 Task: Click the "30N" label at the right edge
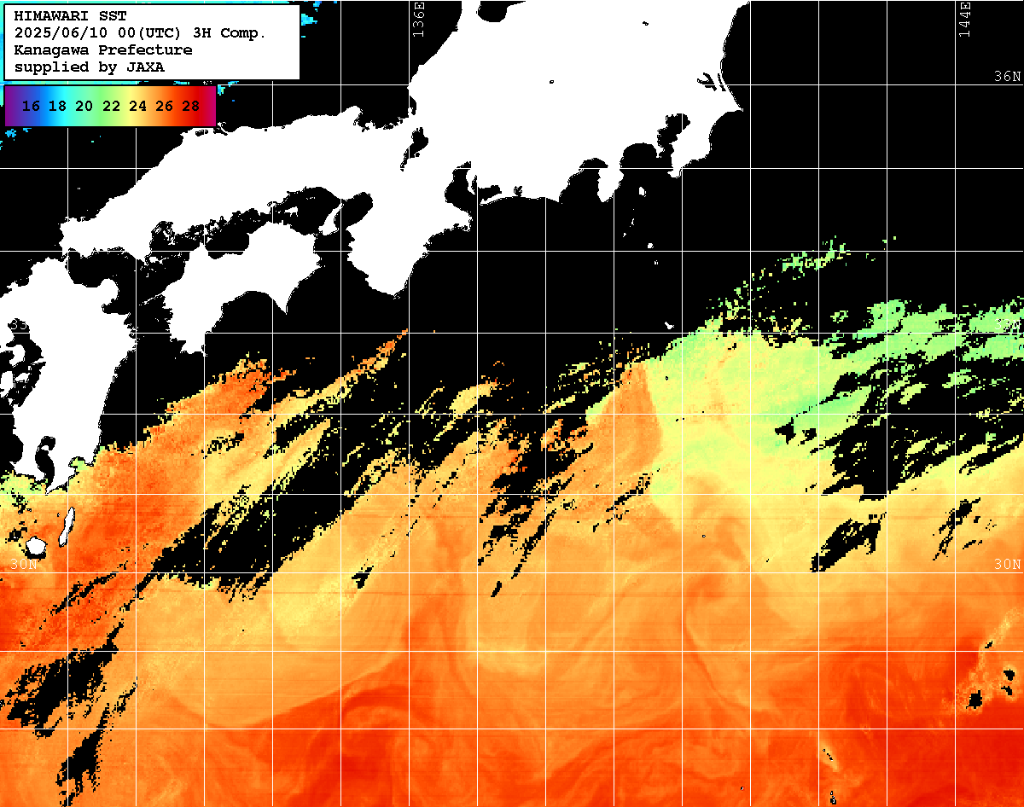point(1007,565)
